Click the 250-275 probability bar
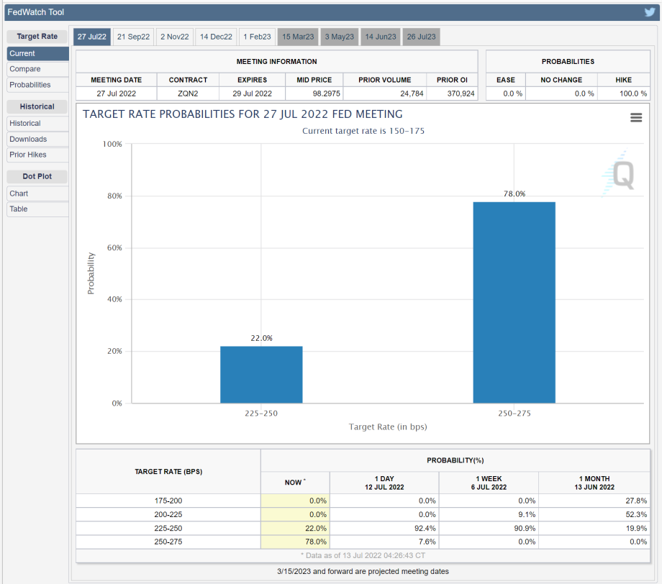This screenshot has width=662, height=584. coord(514,302)
